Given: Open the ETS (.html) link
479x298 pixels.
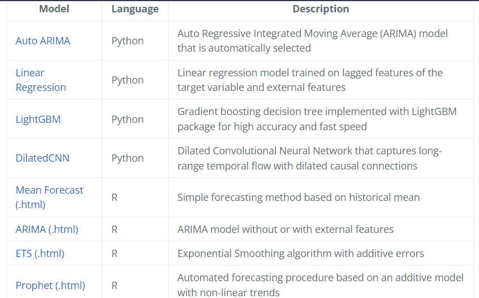Looking at the screenshot, I should pos(40,253).
